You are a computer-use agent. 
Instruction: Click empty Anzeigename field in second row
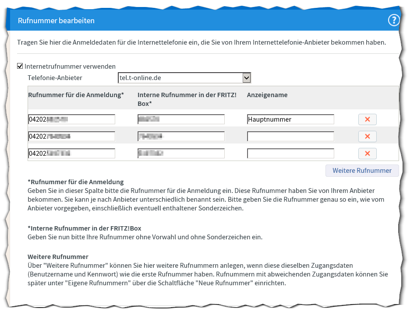tap(290, 136)
